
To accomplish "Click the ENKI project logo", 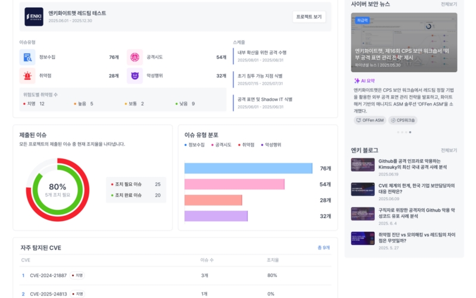I will coord(34,17).
